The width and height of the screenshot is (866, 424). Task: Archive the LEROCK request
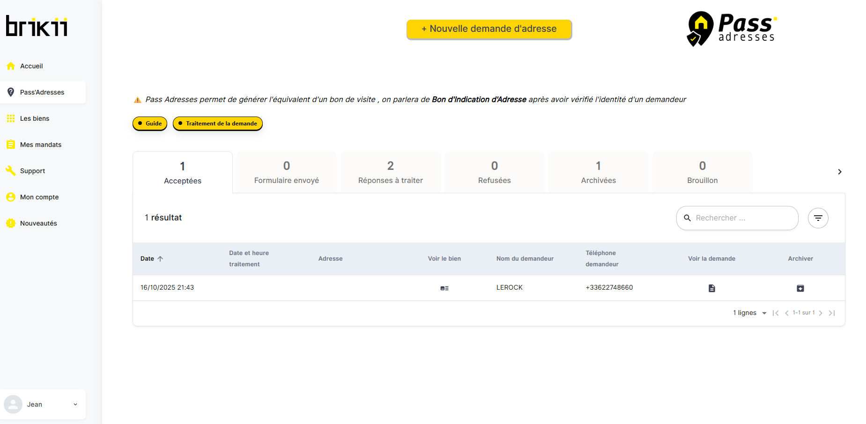click(800, 288)
